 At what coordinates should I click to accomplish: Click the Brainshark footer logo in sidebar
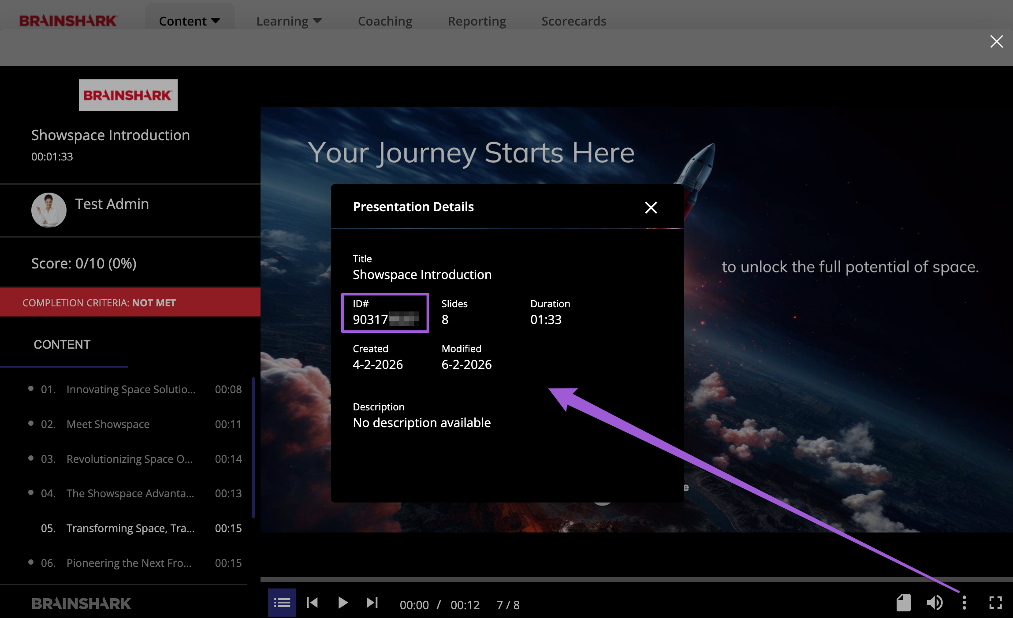(81, 603)
